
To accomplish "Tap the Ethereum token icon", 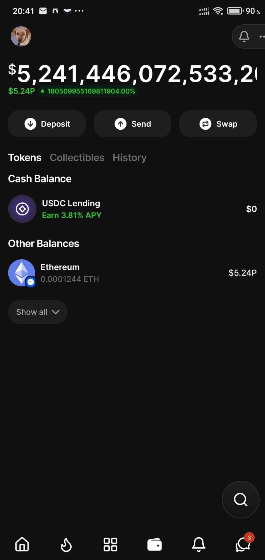I will (x=22, y=273).
